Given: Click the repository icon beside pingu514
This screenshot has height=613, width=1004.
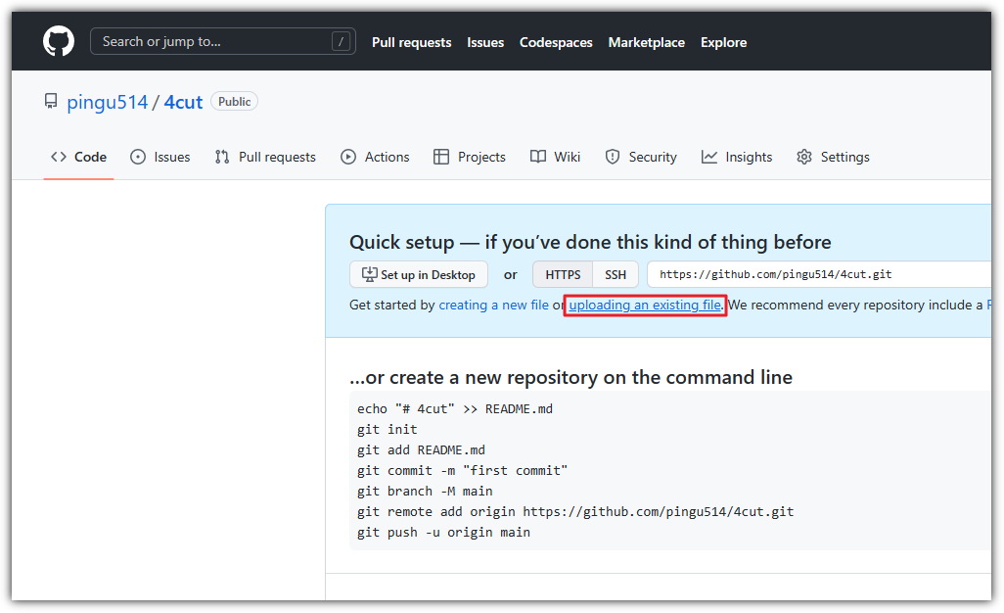Looking at the screenshot, I should [x=51, y=101].
